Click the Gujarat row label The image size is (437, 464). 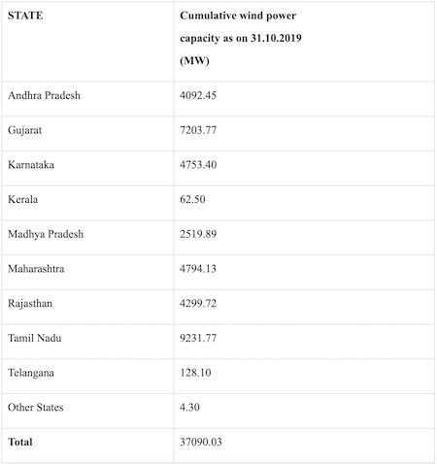point(25,130)
